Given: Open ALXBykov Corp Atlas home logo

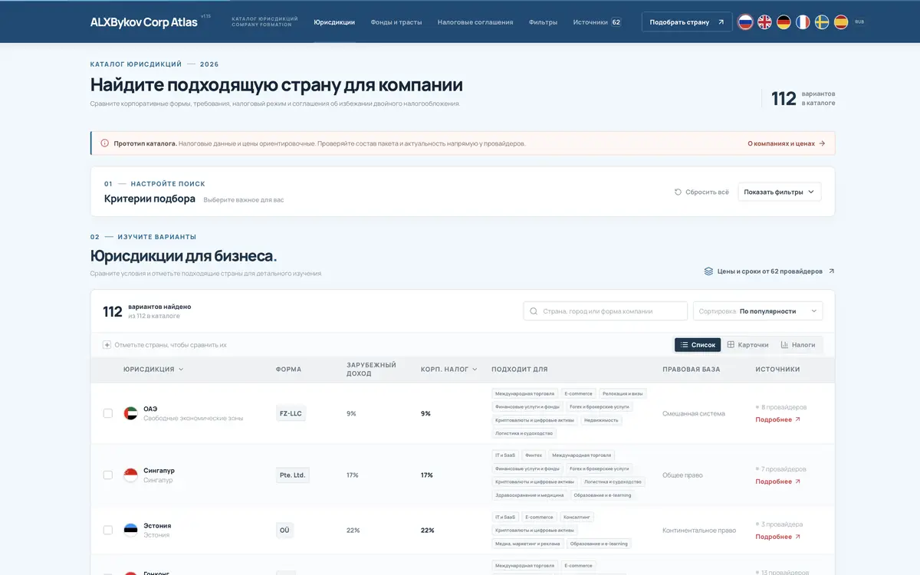Looking at the screenshot, I should 143,22.
